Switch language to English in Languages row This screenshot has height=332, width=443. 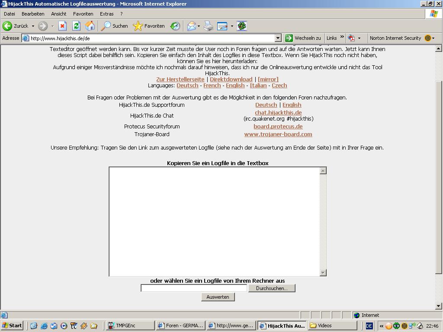[235, 85]
